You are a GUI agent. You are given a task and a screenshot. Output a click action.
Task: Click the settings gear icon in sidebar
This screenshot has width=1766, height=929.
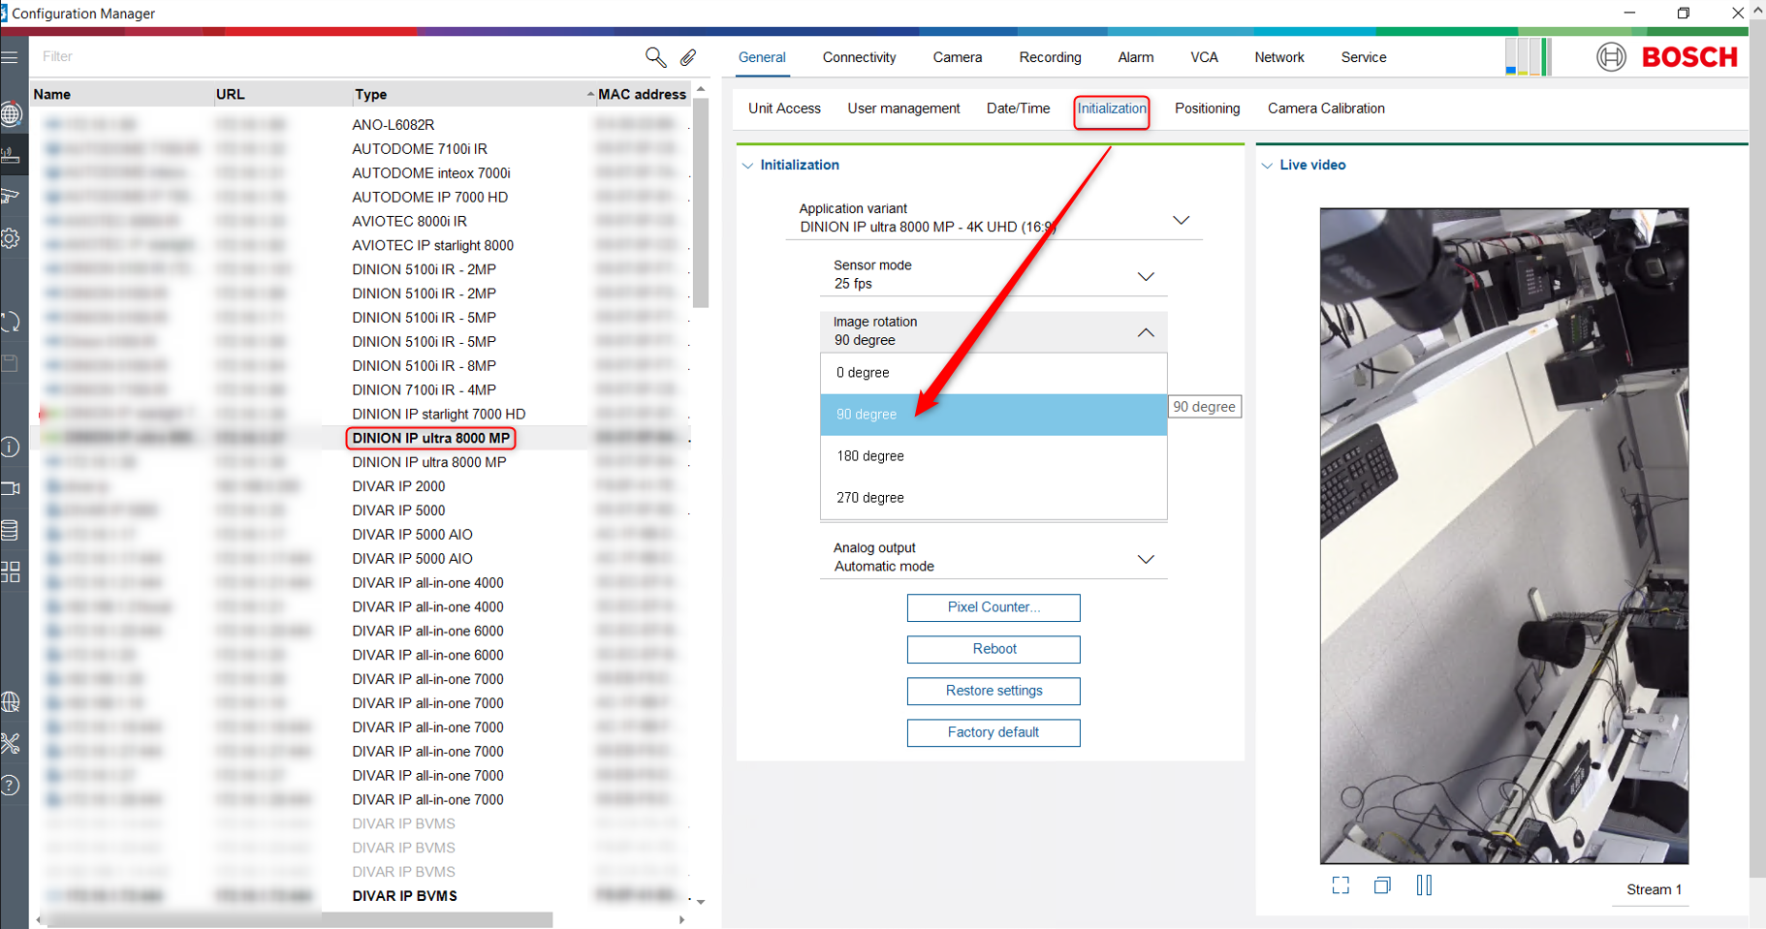coord(11,238)
